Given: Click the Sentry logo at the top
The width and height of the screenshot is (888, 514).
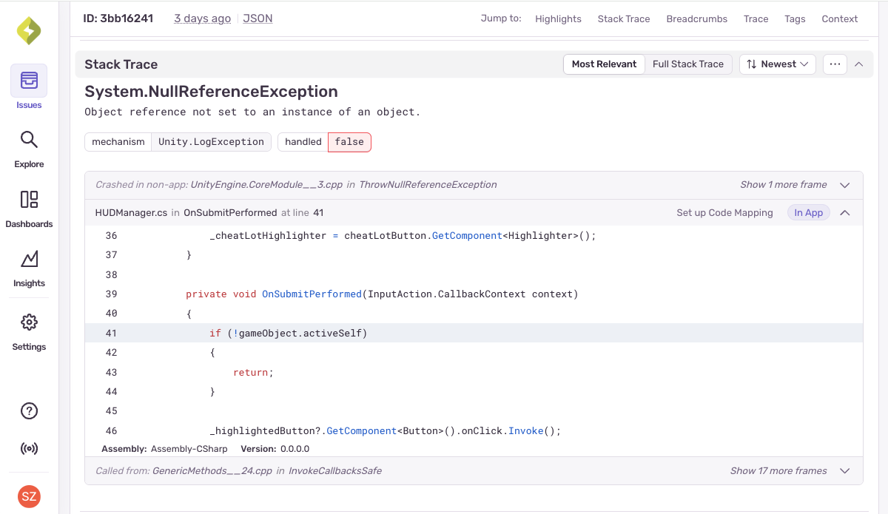Looking at the screenshot, I should [28, 30].
